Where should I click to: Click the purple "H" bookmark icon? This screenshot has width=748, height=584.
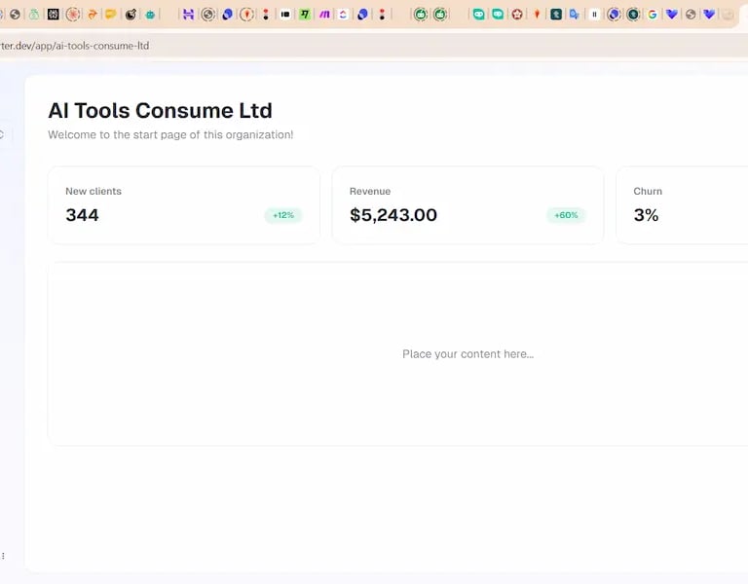[188, 15]
